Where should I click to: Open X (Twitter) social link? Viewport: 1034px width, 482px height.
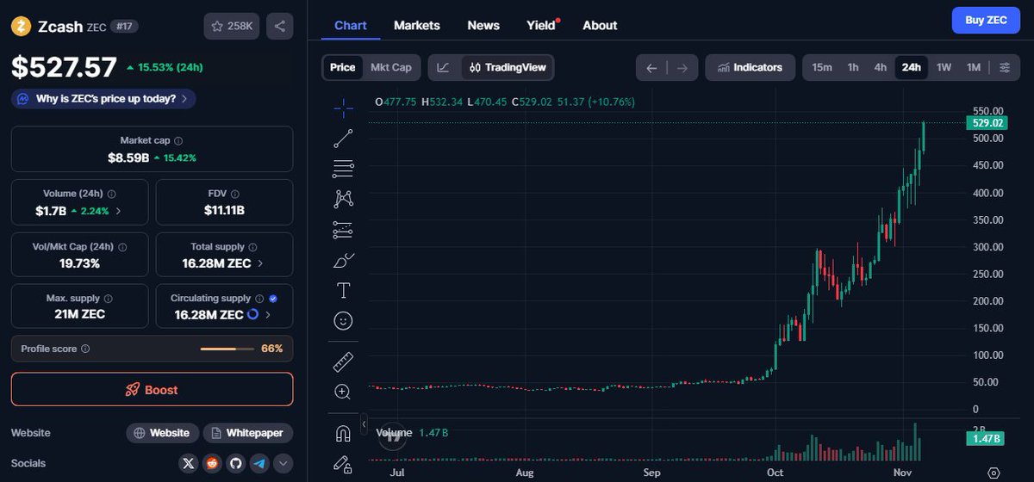[x=189, y=464]
